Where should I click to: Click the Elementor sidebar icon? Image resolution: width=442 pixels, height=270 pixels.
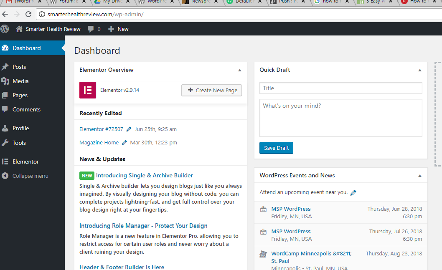tap(5, 161)
